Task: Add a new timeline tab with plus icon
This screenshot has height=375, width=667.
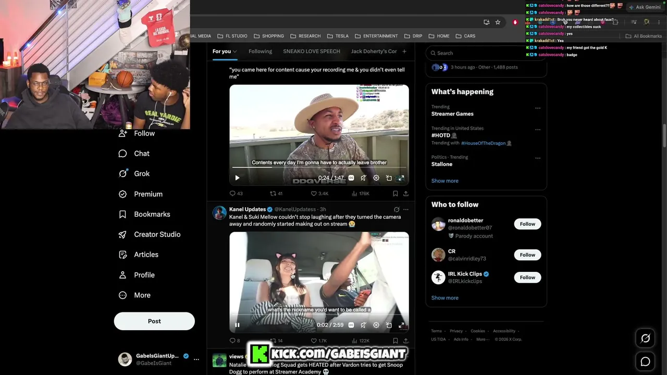Action: 404,51
